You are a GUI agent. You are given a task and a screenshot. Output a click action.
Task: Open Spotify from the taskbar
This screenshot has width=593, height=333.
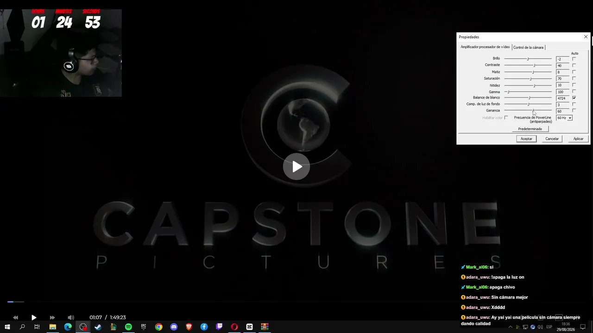click(x=128, y=327)
